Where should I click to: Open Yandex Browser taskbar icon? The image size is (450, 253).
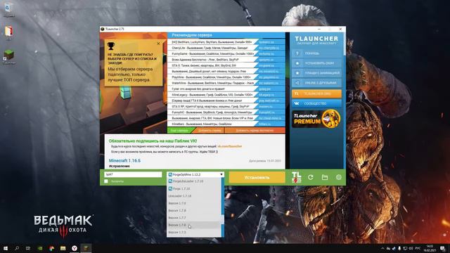(75, 248)
